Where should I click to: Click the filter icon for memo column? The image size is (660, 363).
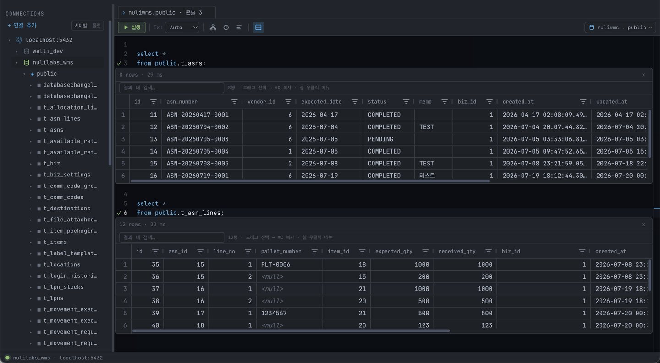(x=445, y=102)
